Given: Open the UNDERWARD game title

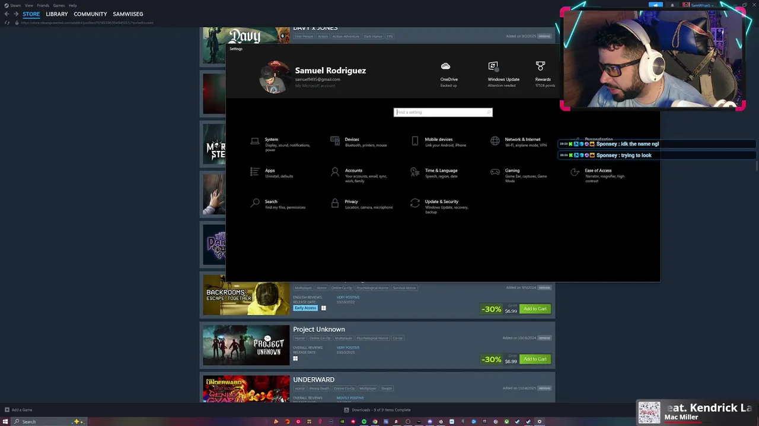Looking at the screenshot, I should click(314, 379).
